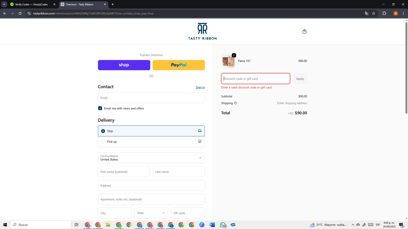408x229 pixels.
Task: Open WhatsApp from the taskbar
Action: (x=223, y=225)
